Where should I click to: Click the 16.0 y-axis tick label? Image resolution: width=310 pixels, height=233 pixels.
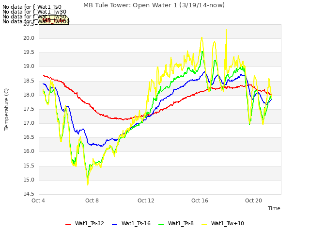coord(29,151)
